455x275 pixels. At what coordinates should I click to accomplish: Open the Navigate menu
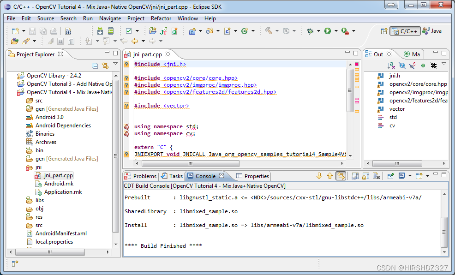tap(110, 18)
